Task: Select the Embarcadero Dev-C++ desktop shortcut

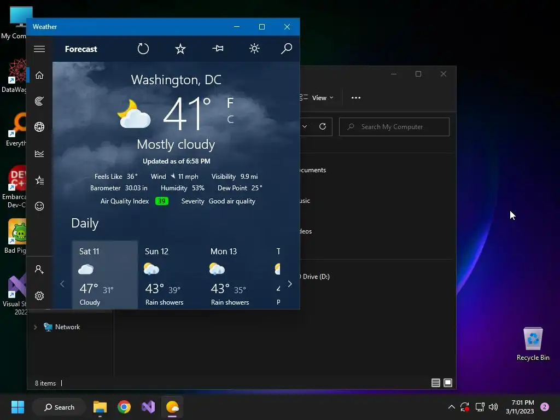Action: (x=14, y=187)
